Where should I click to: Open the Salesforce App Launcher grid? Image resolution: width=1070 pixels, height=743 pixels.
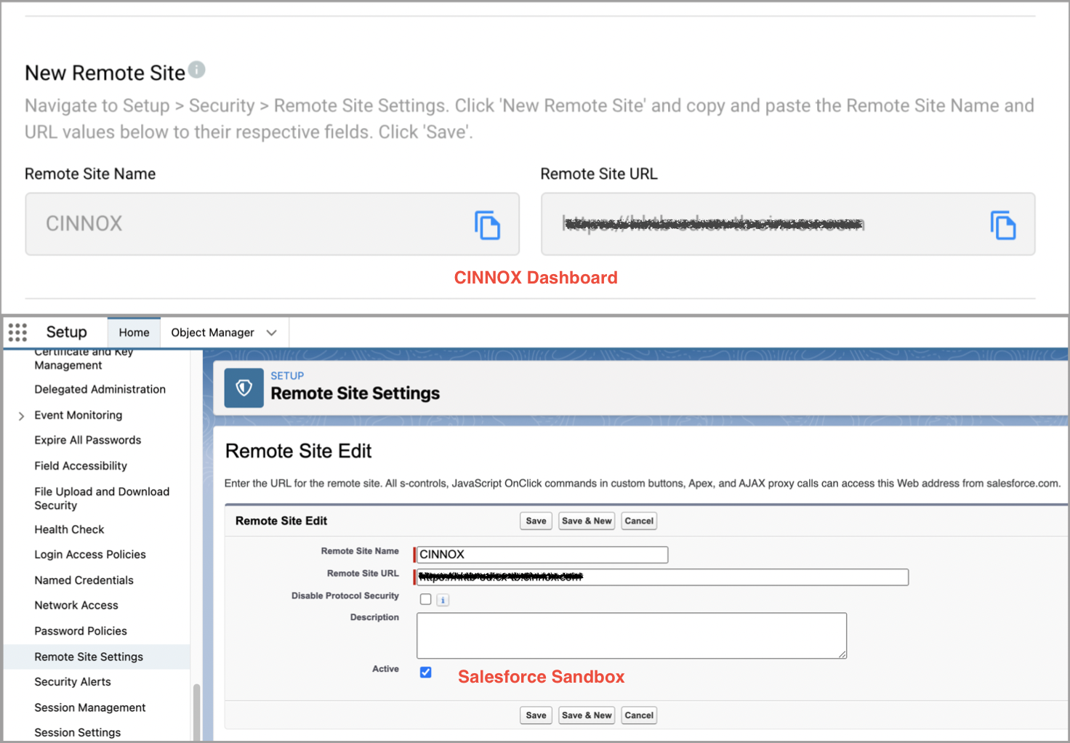point(17,332)
